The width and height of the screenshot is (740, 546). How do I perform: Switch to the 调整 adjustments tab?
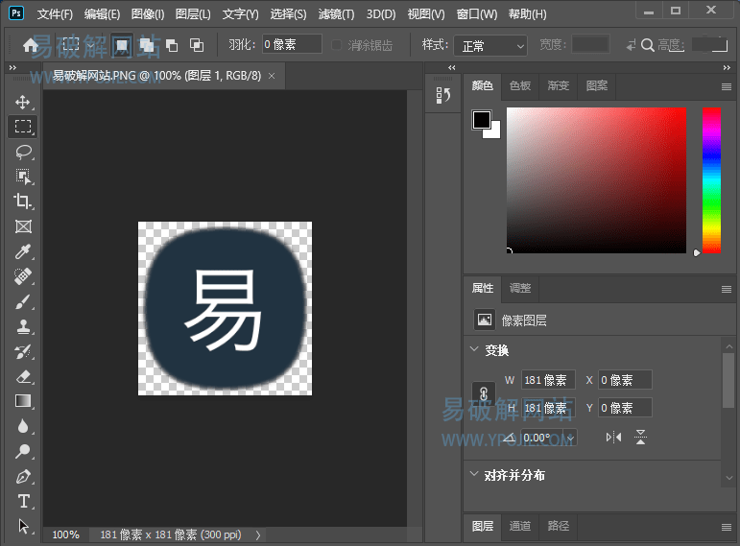(x=520, y=288)
